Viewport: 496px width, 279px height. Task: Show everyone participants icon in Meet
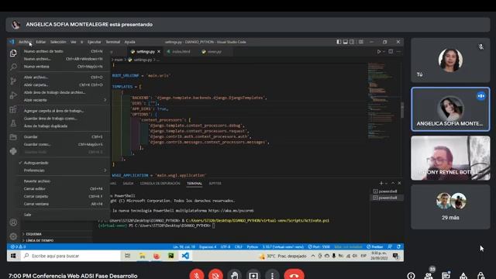click(429, 276)
